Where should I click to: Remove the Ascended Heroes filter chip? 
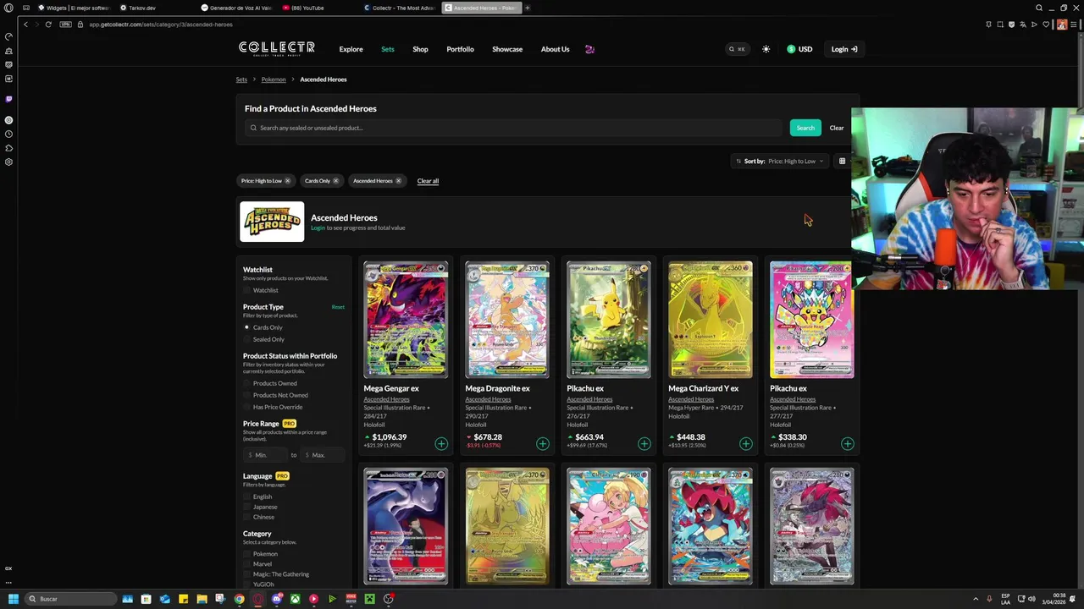point(398,181)
